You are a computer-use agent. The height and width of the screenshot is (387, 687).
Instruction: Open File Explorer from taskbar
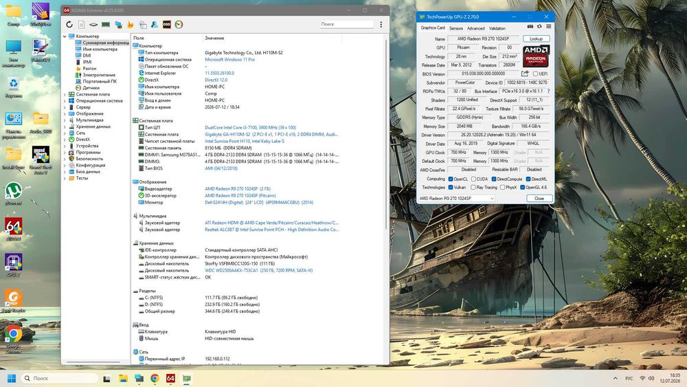(123, 378)
